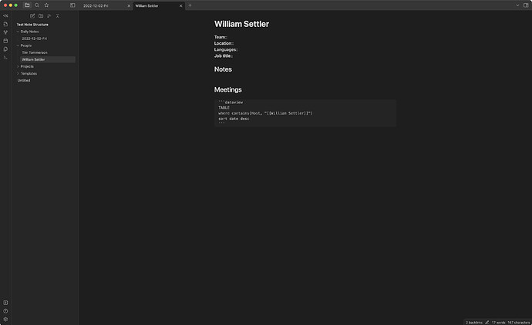Screen dimensions: 532x325
Task: Click the William Settler note title
Action: click(241, 24)
